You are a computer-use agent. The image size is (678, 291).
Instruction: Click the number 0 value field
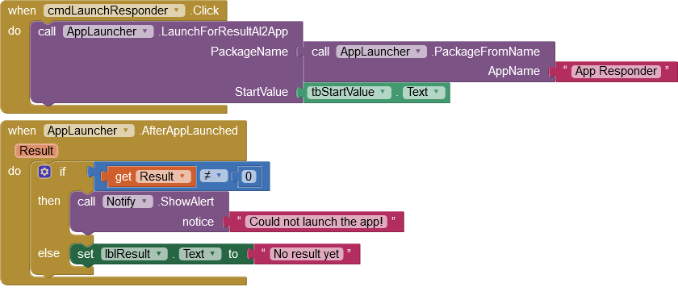[249, 177]
